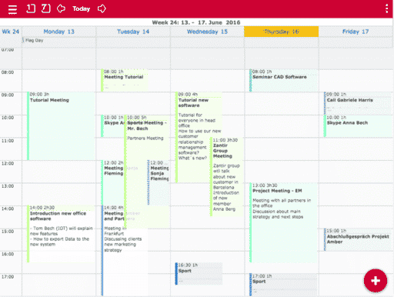
Task: Open Wednesday Sport event at 16:30
Action: tap(199, 274)
